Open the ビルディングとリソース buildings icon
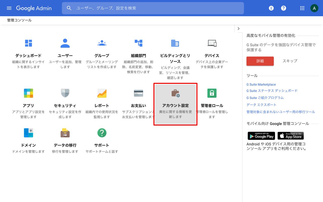Screen dimensions: 323x202 175,43
